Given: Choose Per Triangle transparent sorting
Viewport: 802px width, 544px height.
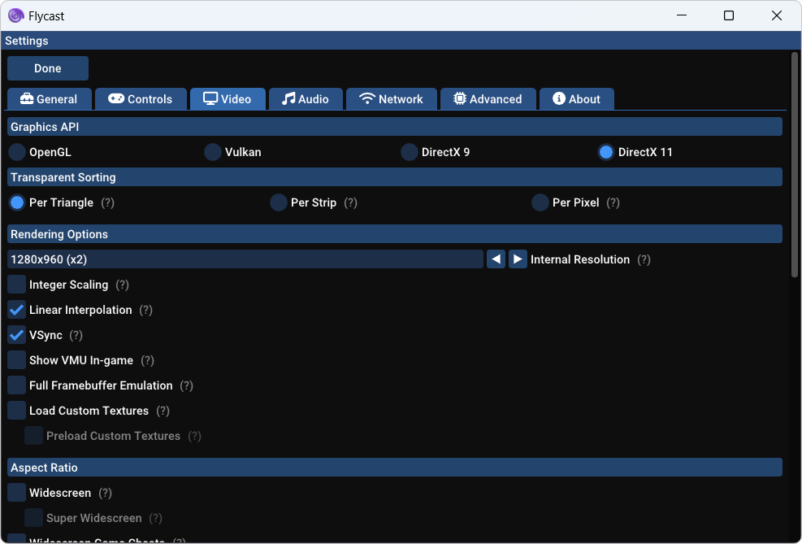Looking at the screenshot, I should coord(17,202).
